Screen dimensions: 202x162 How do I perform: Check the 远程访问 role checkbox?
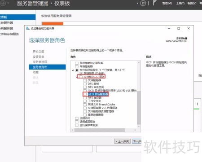77,118
